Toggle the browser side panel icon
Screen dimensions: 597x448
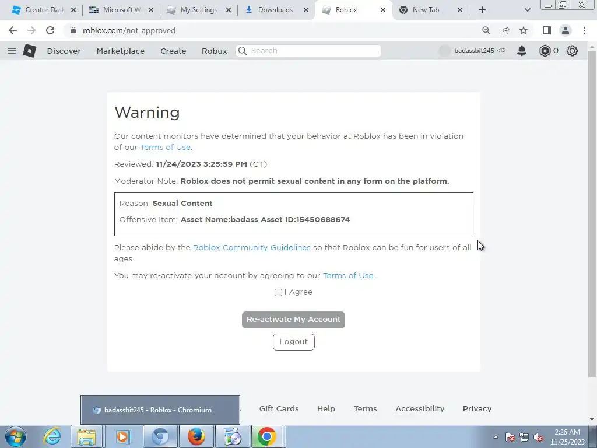547,30
